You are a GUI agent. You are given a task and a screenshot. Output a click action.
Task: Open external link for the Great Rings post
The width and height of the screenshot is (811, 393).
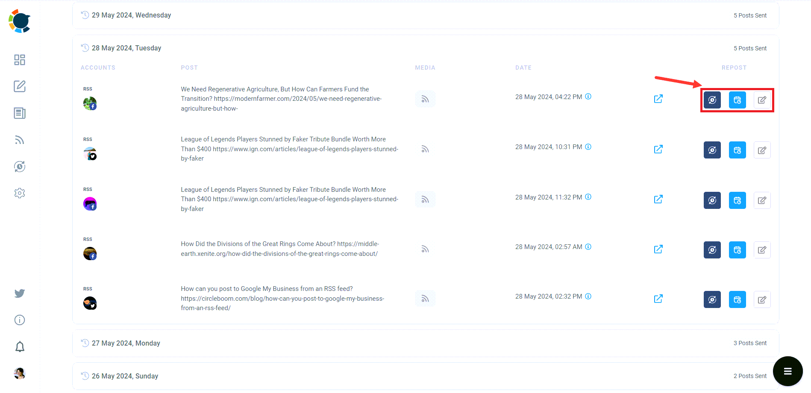tap(658, 249)
